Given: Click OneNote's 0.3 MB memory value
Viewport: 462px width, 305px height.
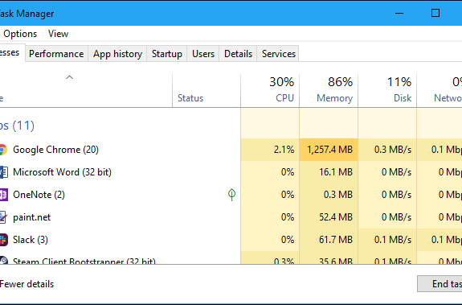Looking at the screenshot, I should pos(338,195).
